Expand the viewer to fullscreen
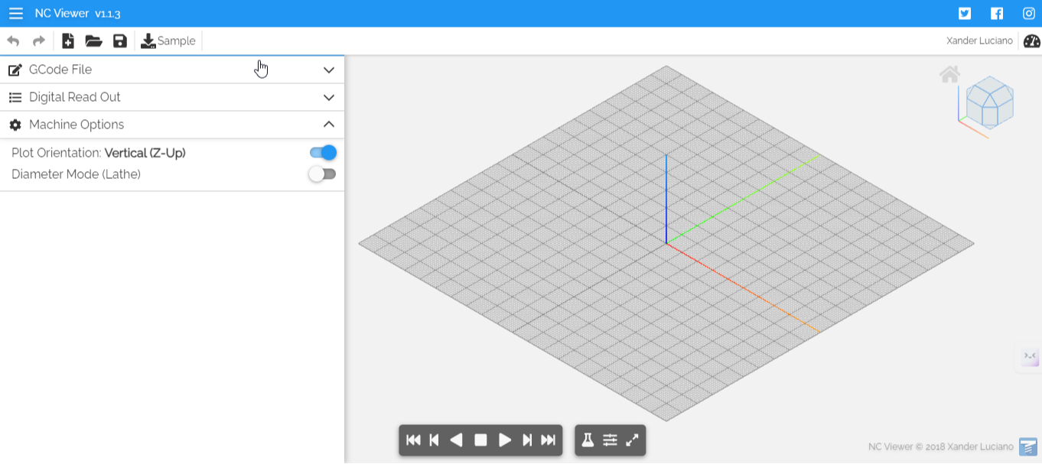The height and width of the screenshot is (464, 1042). 632,440
